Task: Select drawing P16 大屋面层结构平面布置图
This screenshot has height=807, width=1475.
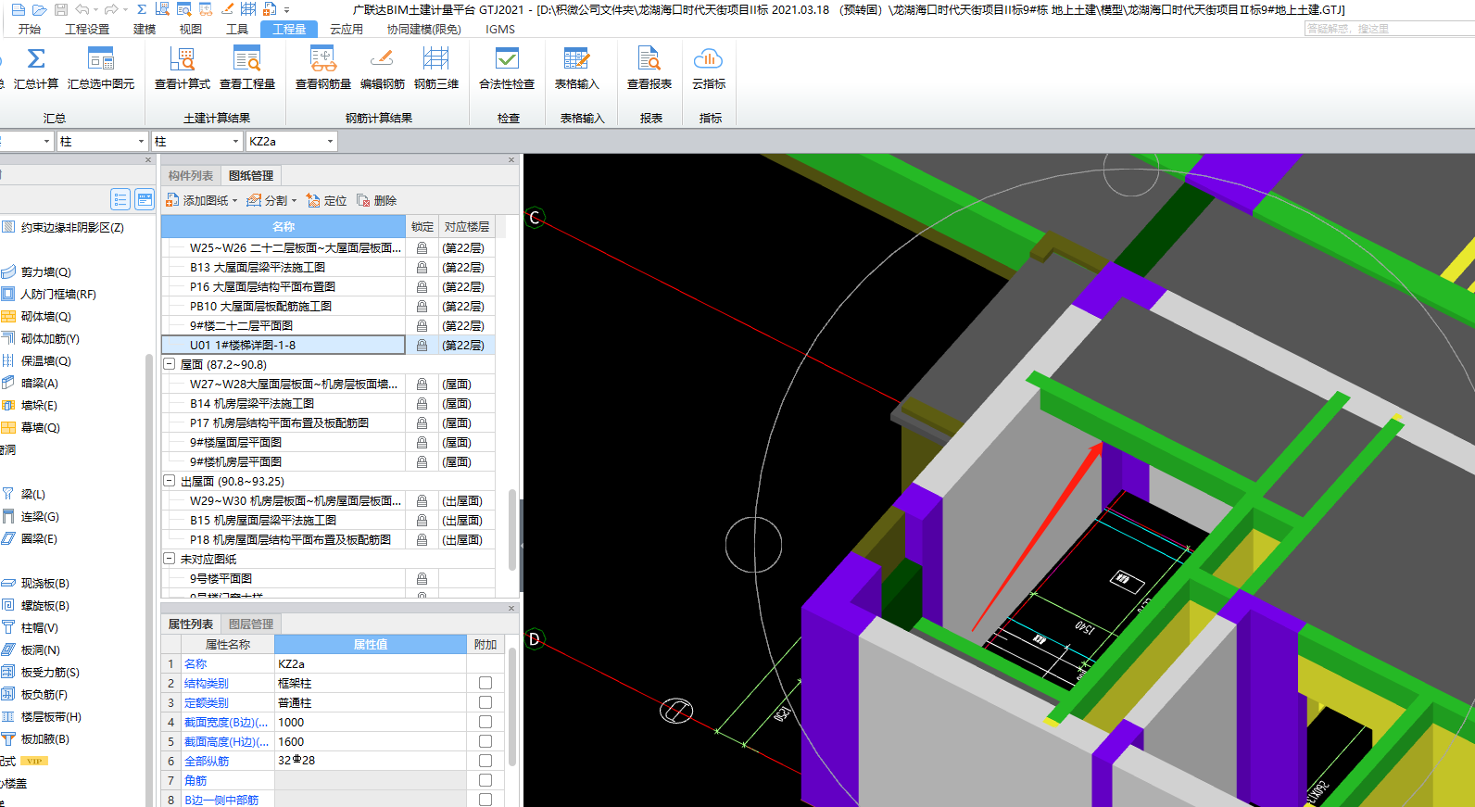Action: [x=263, y=287]
